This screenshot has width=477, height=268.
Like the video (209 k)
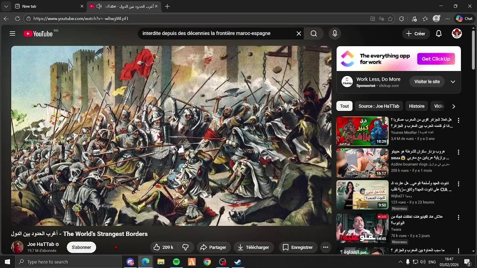point(163,247)
